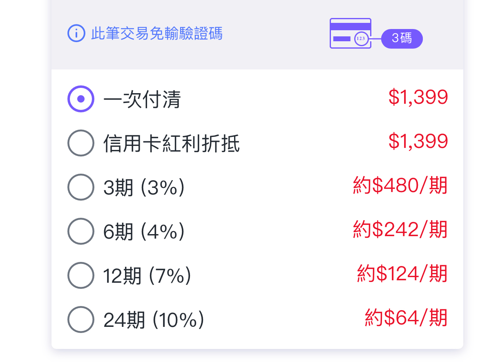This screenshot has height=362, width=478.
Task: Click the credit card CVV illustration
Action: click(x=351, y=33)
